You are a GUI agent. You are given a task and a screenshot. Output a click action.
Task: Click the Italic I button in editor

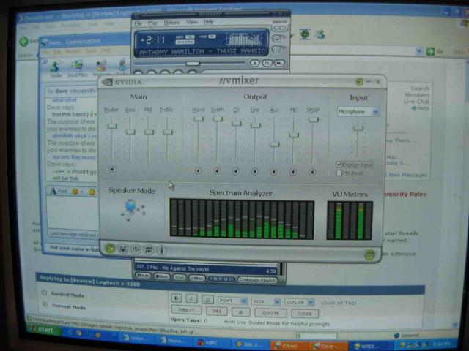[192, 298]
